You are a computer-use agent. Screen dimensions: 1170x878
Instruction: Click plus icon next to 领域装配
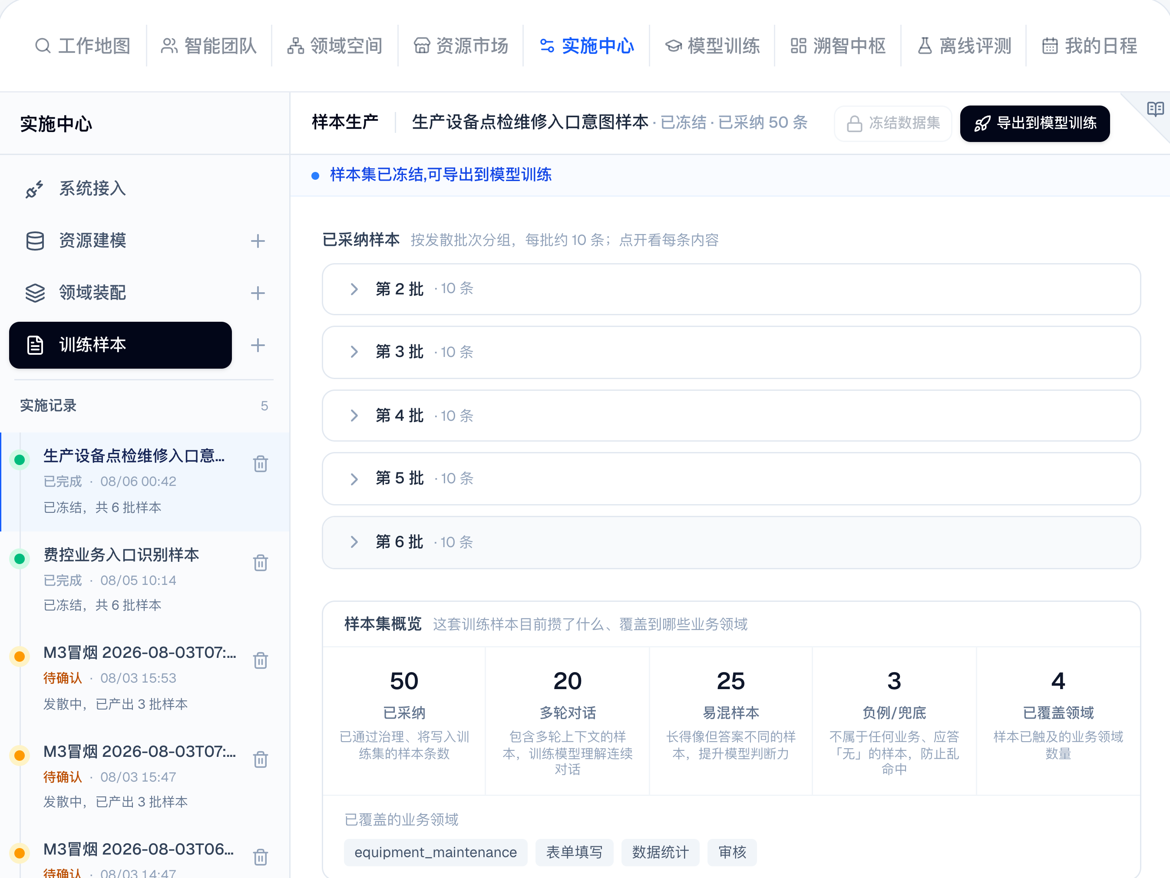pyautogui.click(x=258, y=293)
